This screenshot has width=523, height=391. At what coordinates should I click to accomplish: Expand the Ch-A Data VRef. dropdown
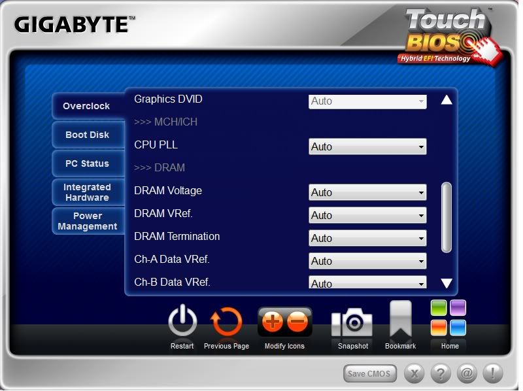coord(367,262)
